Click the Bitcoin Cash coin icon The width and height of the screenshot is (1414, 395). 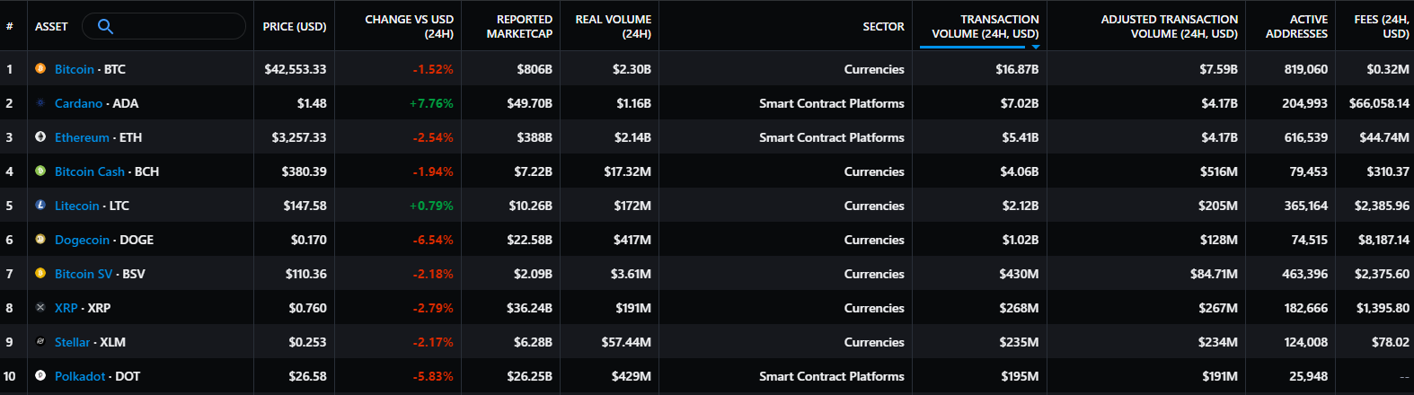[40, 171]
